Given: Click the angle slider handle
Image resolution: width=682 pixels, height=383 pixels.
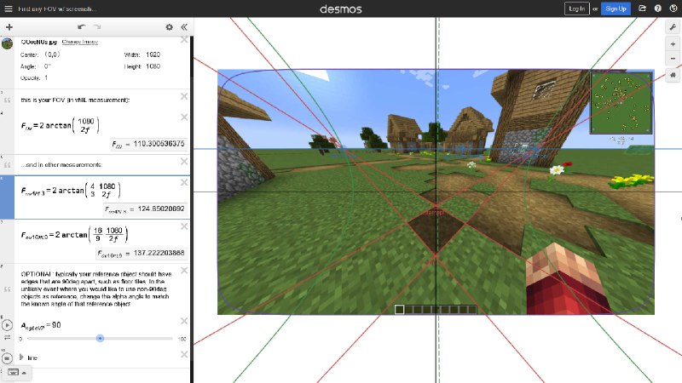Looking at the screenshot, I should (100, 338).
